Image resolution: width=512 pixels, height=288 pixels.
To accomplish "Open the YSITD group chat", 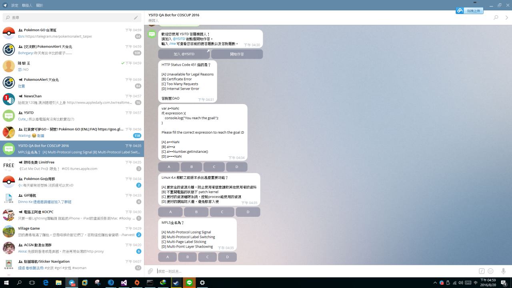I will [72, 116].
